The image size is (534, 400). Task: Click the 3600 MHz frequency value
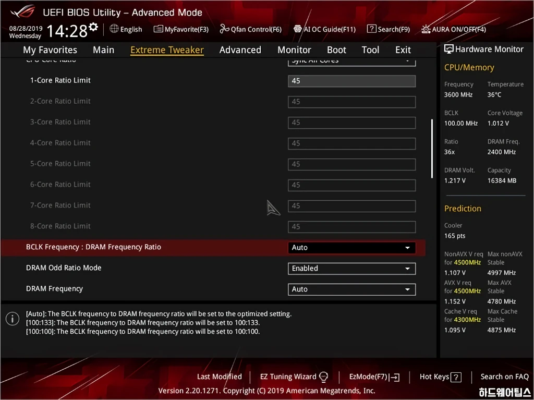click(458, 95)
